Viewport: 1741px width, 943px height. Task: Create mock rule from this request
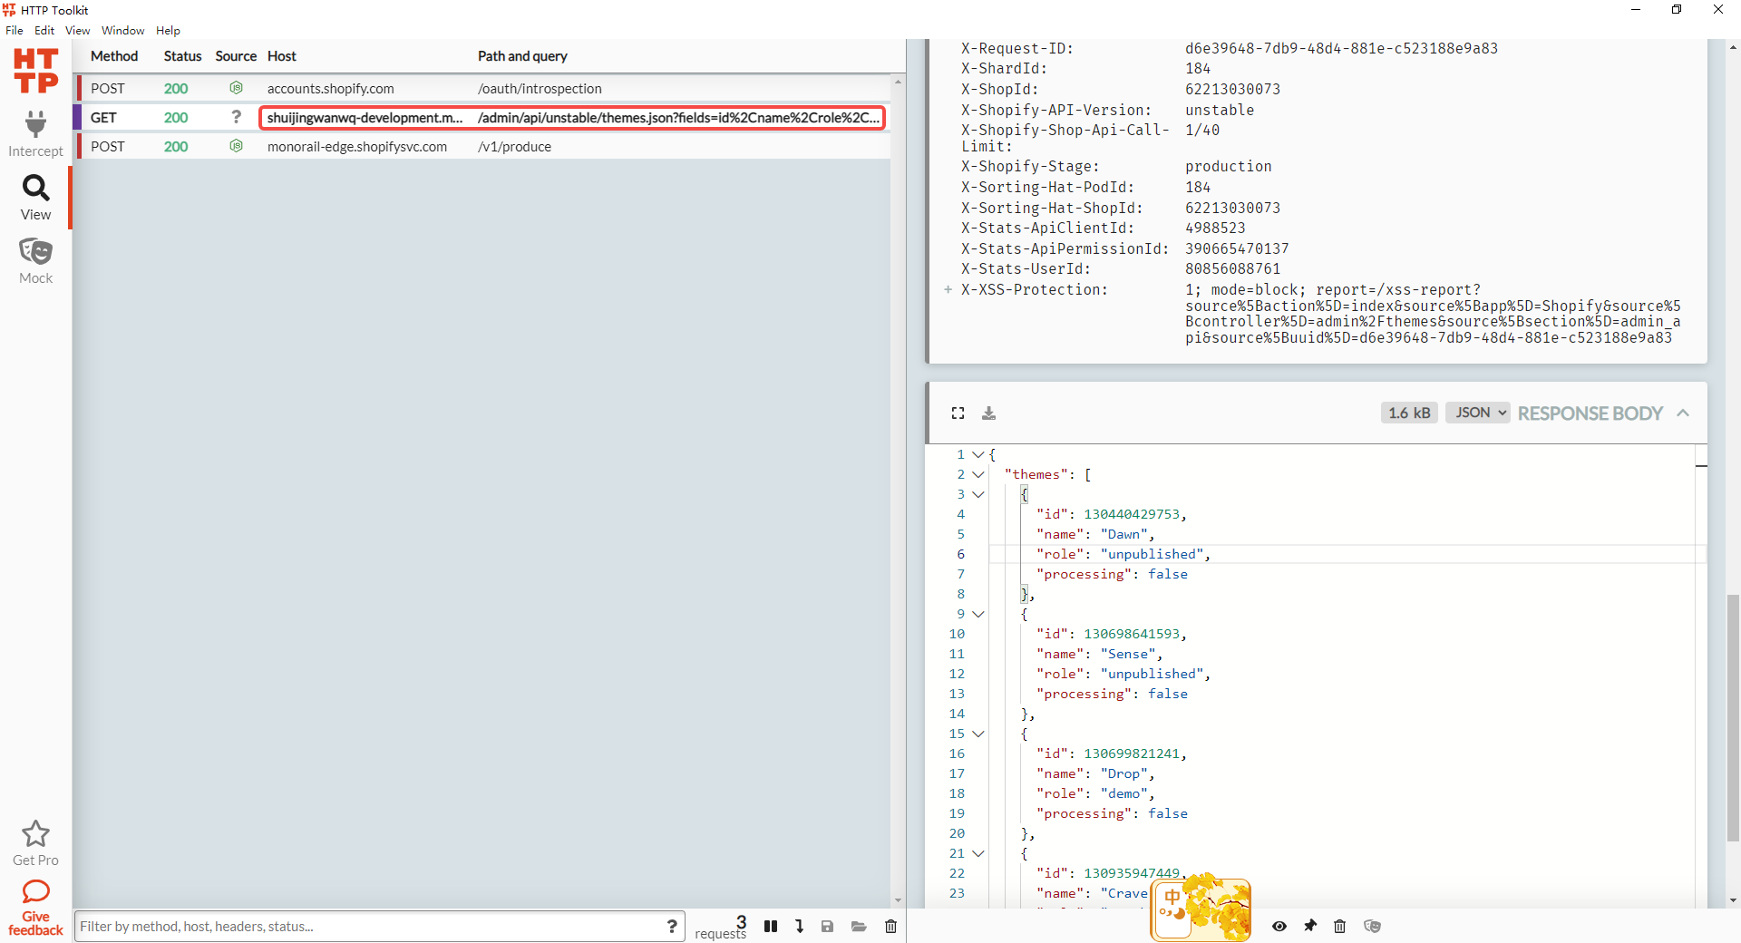[1372, 926]
